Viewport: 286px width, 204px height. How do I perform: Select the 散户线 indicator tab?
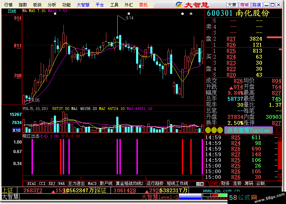106,183
